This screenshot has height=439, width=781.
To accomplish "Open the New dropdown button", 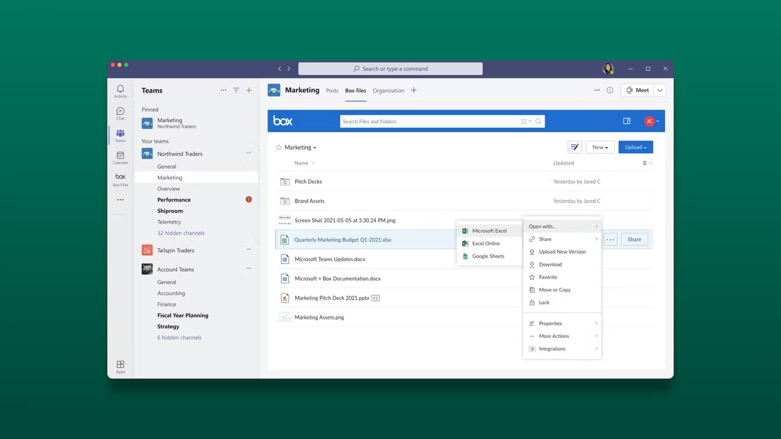I will [x=600, y=147].
